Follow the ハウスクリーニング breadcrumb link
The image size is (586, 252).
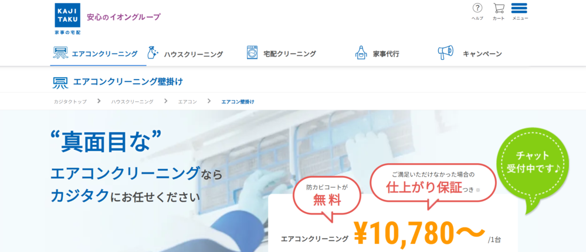point(132,102)
